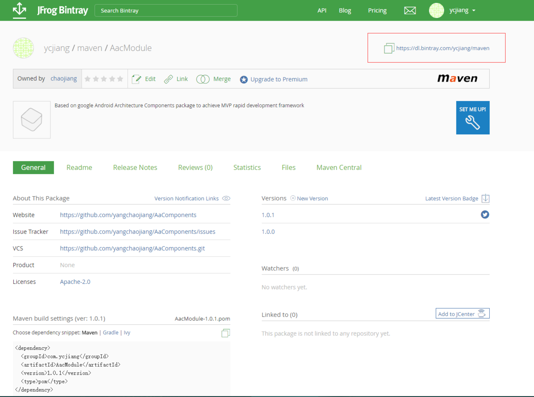The width and height of the screenshot is (534, 397).
Task: Open version 1.0.0
Action: [268, 231]
